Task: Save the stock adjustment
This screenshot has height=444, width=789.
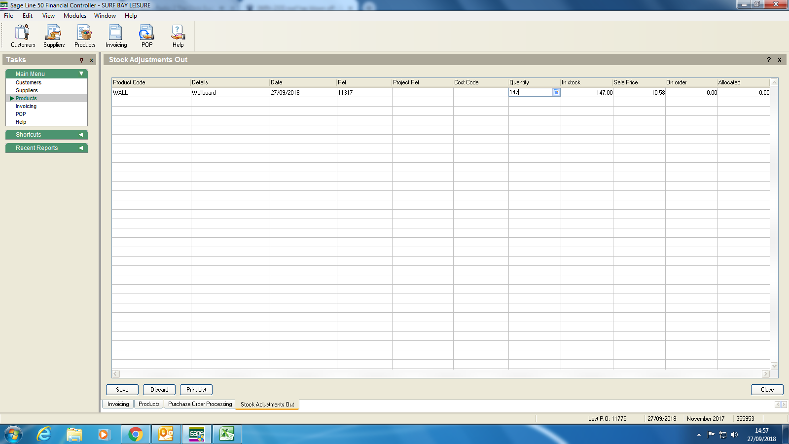Action: [122, 390]
